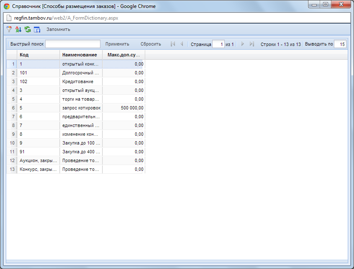The image size is (354, 269).
Task: Focus the Быстрый поиск input field
Action: click(x=73, y=44)
